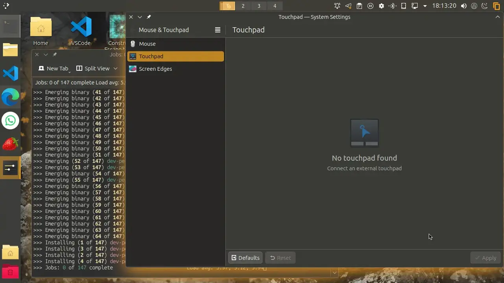Click the touchpad placeholder icon above 'No touchpad found'
This screenshot has height=283, width=504.
point(364,133)
